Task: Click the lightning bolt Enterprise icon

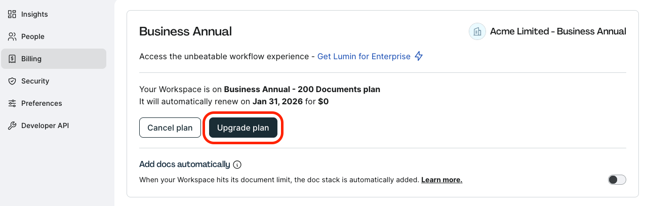Action: pos(419,56)
